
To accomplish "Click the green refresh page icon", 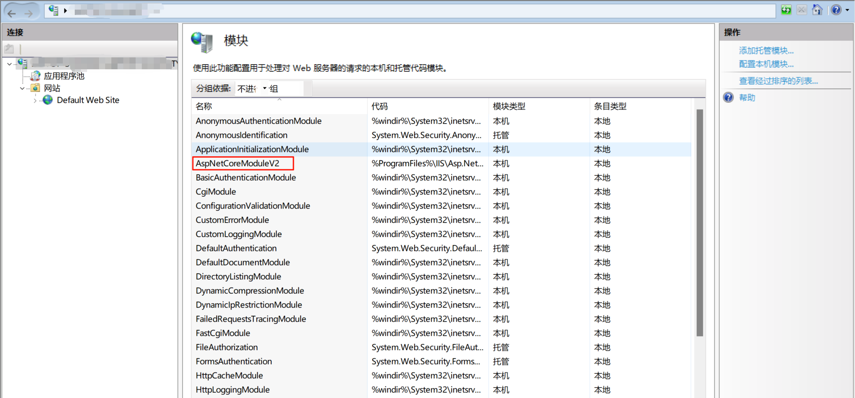I will 786,10.
